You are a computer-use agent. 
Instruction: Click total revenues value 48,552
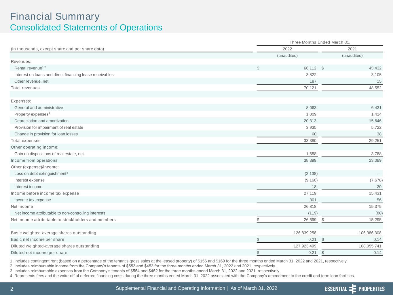(375, 88)
